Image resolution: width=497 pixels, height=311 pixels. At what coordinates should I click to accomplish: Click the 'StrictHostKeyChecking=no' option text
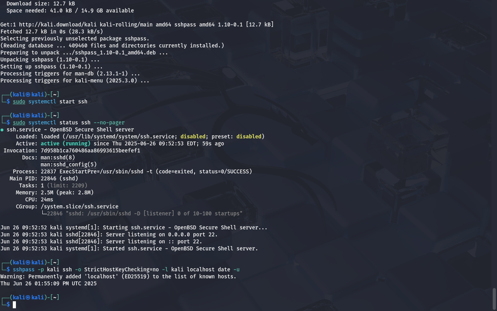(122, 269)
